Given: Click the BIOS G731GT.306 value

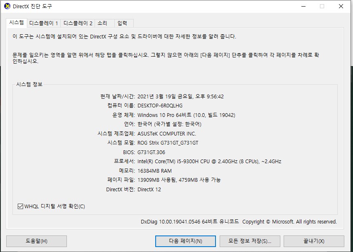Looking at the screenshot, I should [x=152, y=152].
